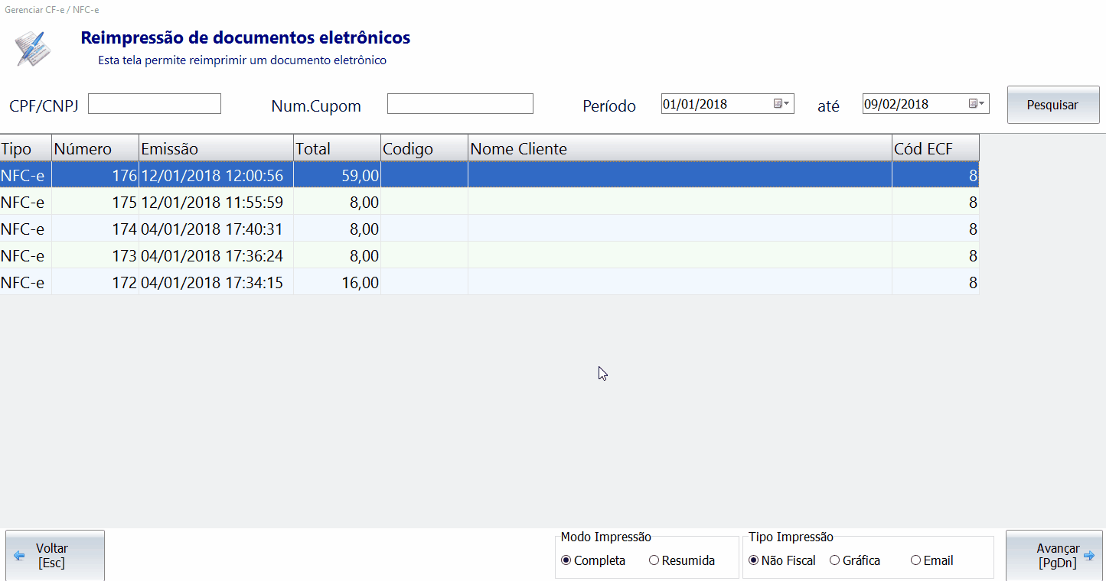Sort by the Cód ECF column header
Viewport: 1106px width, 581px height.
[x=935, y=148]
